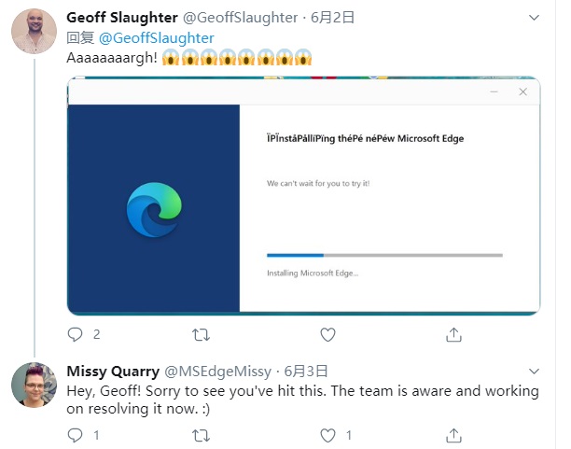Visit the @GeoffSlaughter mention in reply line
This screenshot has height=449, width=571.
click(156, 37)
